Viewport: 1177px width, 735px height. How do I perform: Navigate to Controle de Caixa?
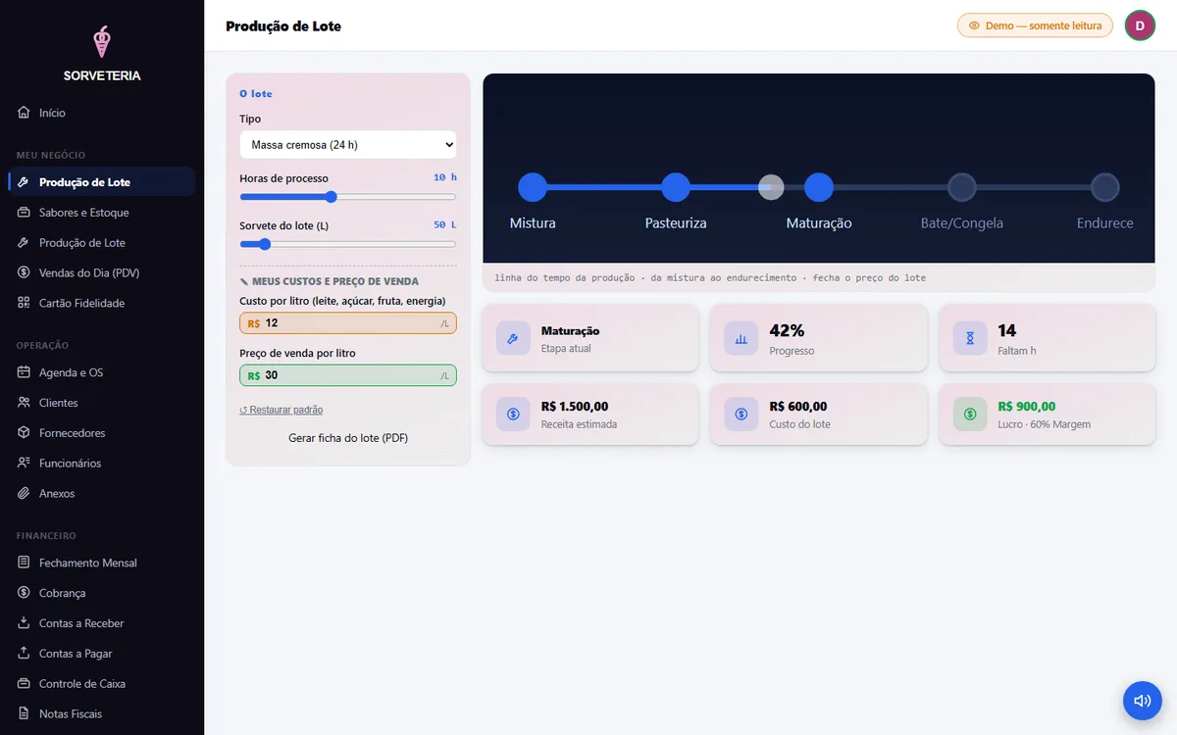click(102, 684)
